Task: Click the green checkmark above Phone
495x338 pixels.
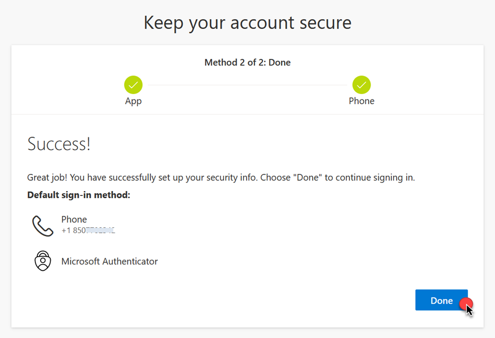Action: 361,85
